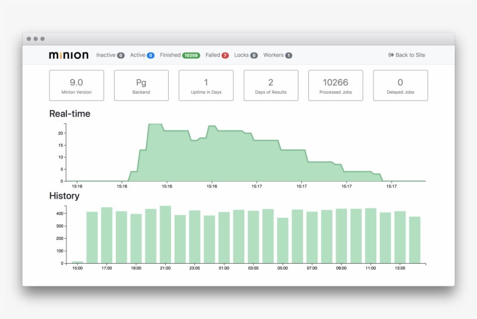Viewport: 477px width, 319px height.
Task: Open the Active jobs tab
Action: [138, 55]
